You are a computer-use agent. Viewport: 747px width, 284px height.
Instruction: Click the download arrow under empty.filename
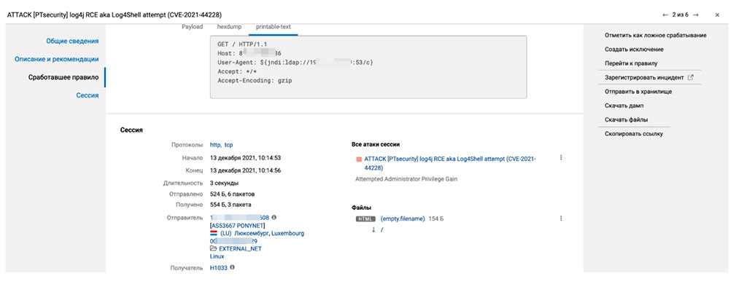pos(373,229)
